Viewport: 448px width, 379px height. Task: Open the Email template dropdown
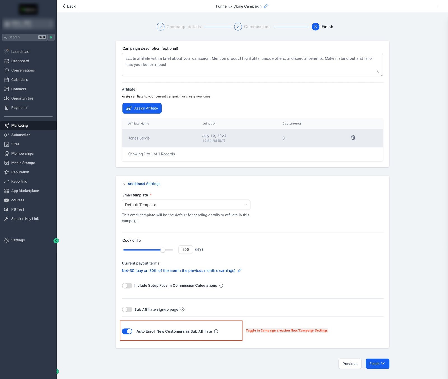click(186, 205)
